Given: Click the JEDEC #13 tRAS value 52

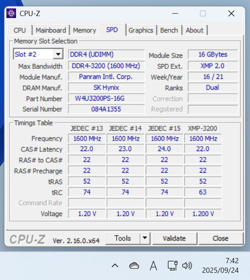Looking at the screenshot, I should coord(87,181).
